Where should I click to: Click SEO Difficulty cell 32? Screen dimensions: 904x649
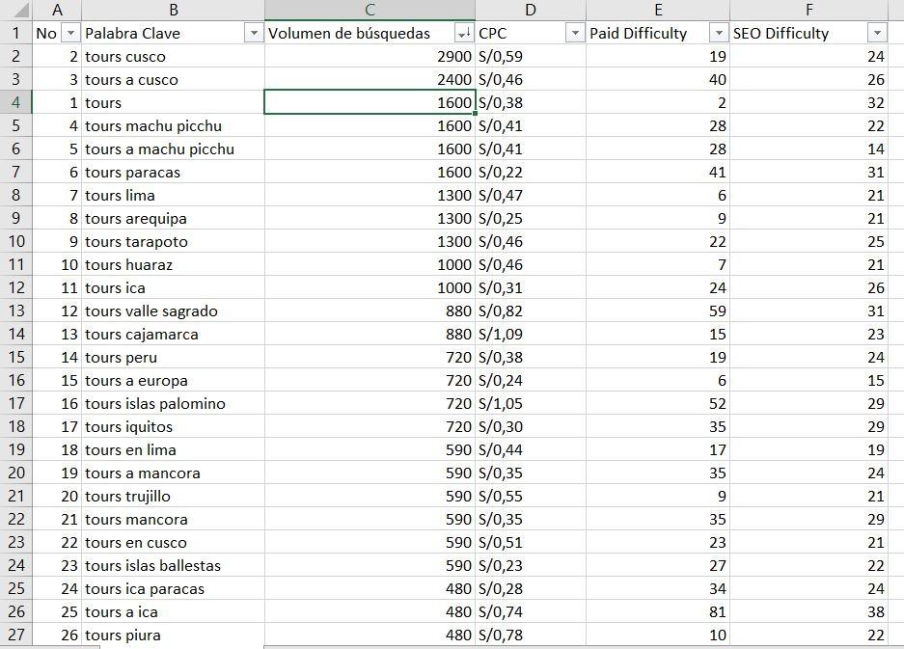pos(808,102)
